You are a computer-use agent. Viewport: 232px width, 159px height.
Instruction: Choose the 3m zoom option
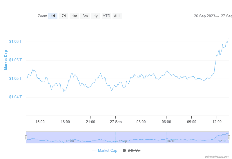85,16
